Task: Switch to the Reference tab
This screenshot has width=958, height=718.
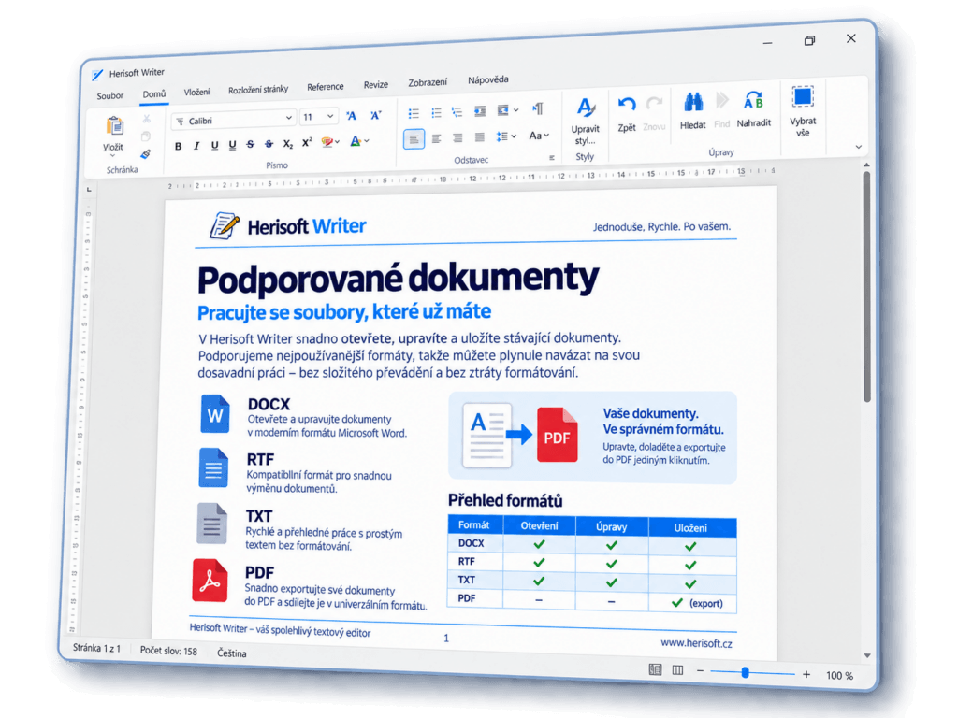Action: point(325,87)
